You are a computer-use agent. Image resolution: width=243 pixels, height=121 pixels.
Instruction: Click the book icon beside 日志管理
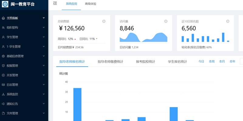tap(3, 85)
